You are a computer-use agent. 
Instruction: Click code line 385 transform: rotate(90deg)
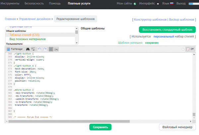tap(32, 105)
